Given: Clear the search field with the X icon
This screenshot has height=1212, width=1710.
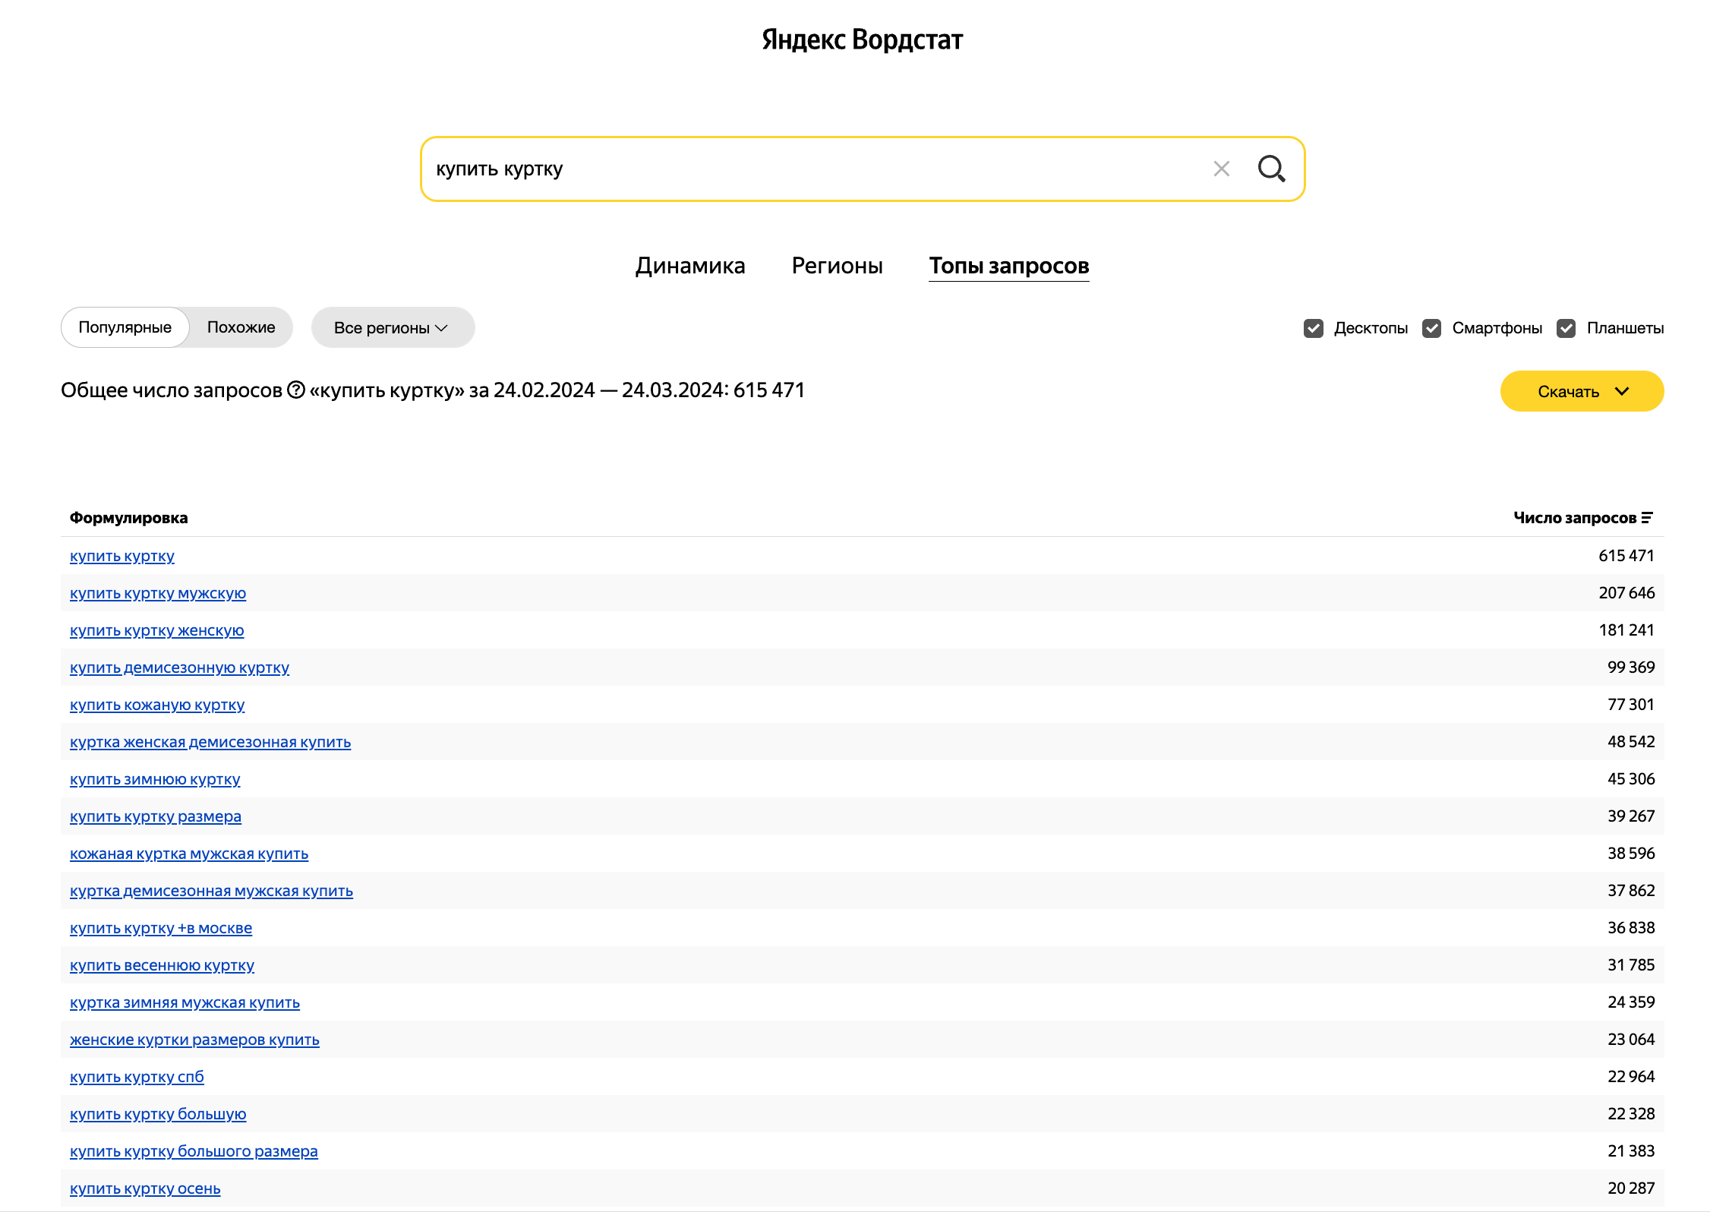Looking at the screenshot, I should [1221, 169].
